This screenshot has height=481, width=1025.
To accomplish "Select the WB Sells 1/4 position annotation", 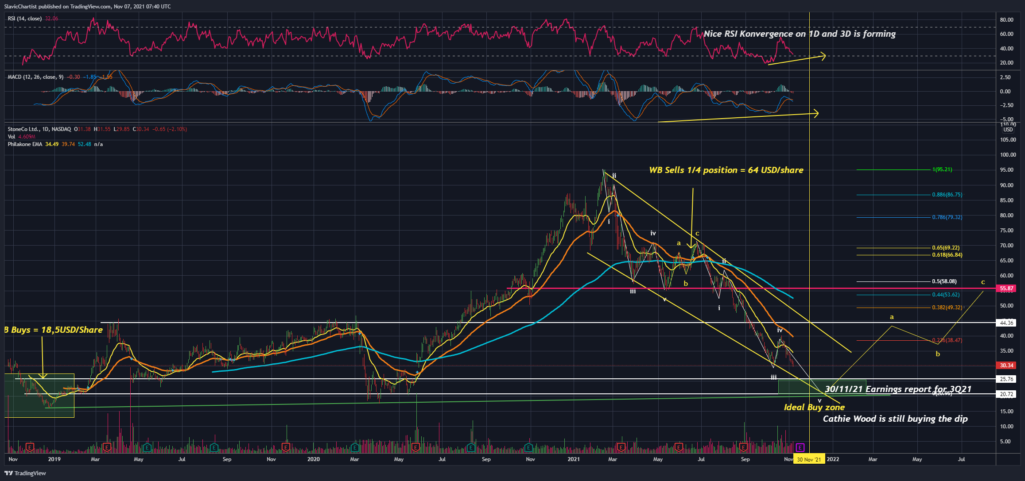I will [x=726, y=170].
